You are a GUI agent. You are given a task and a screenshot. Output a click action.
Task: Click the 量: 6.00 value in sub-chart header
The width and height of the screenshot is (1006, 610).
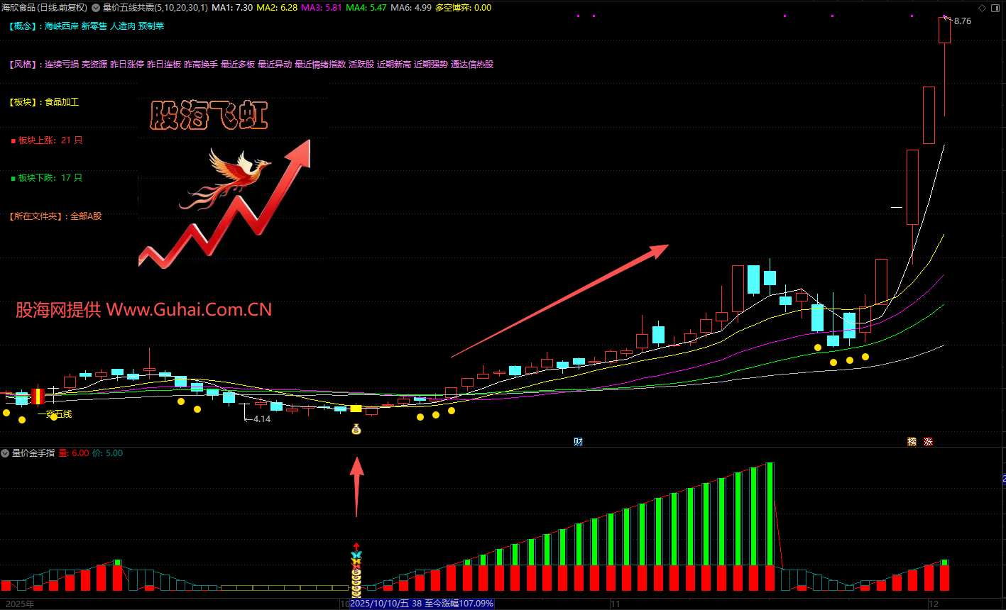(x=74, y=453)
